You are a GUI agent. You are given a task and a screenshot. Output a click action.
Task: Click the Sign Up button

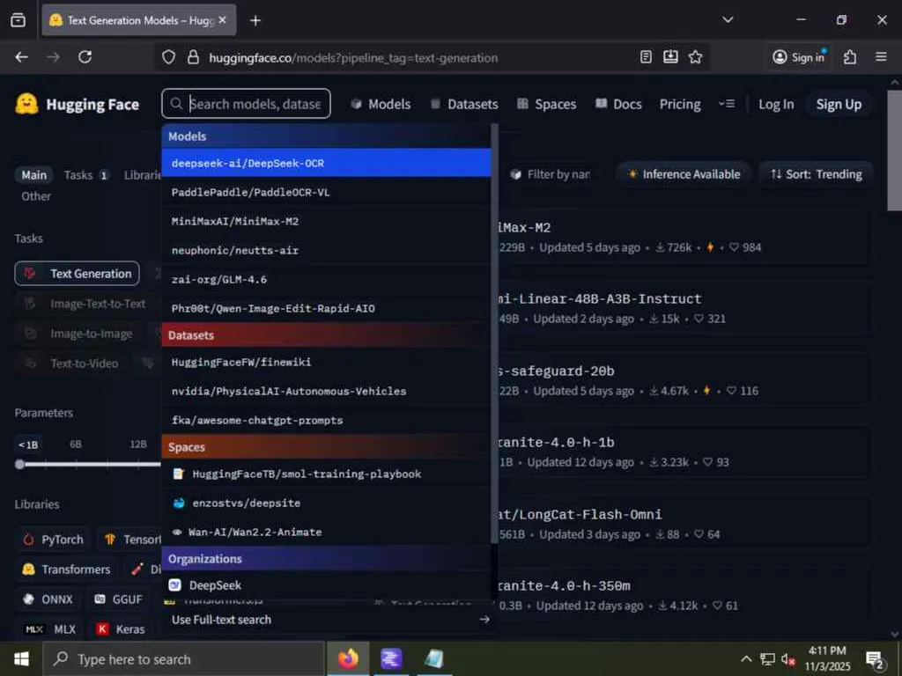coord(839,104)
